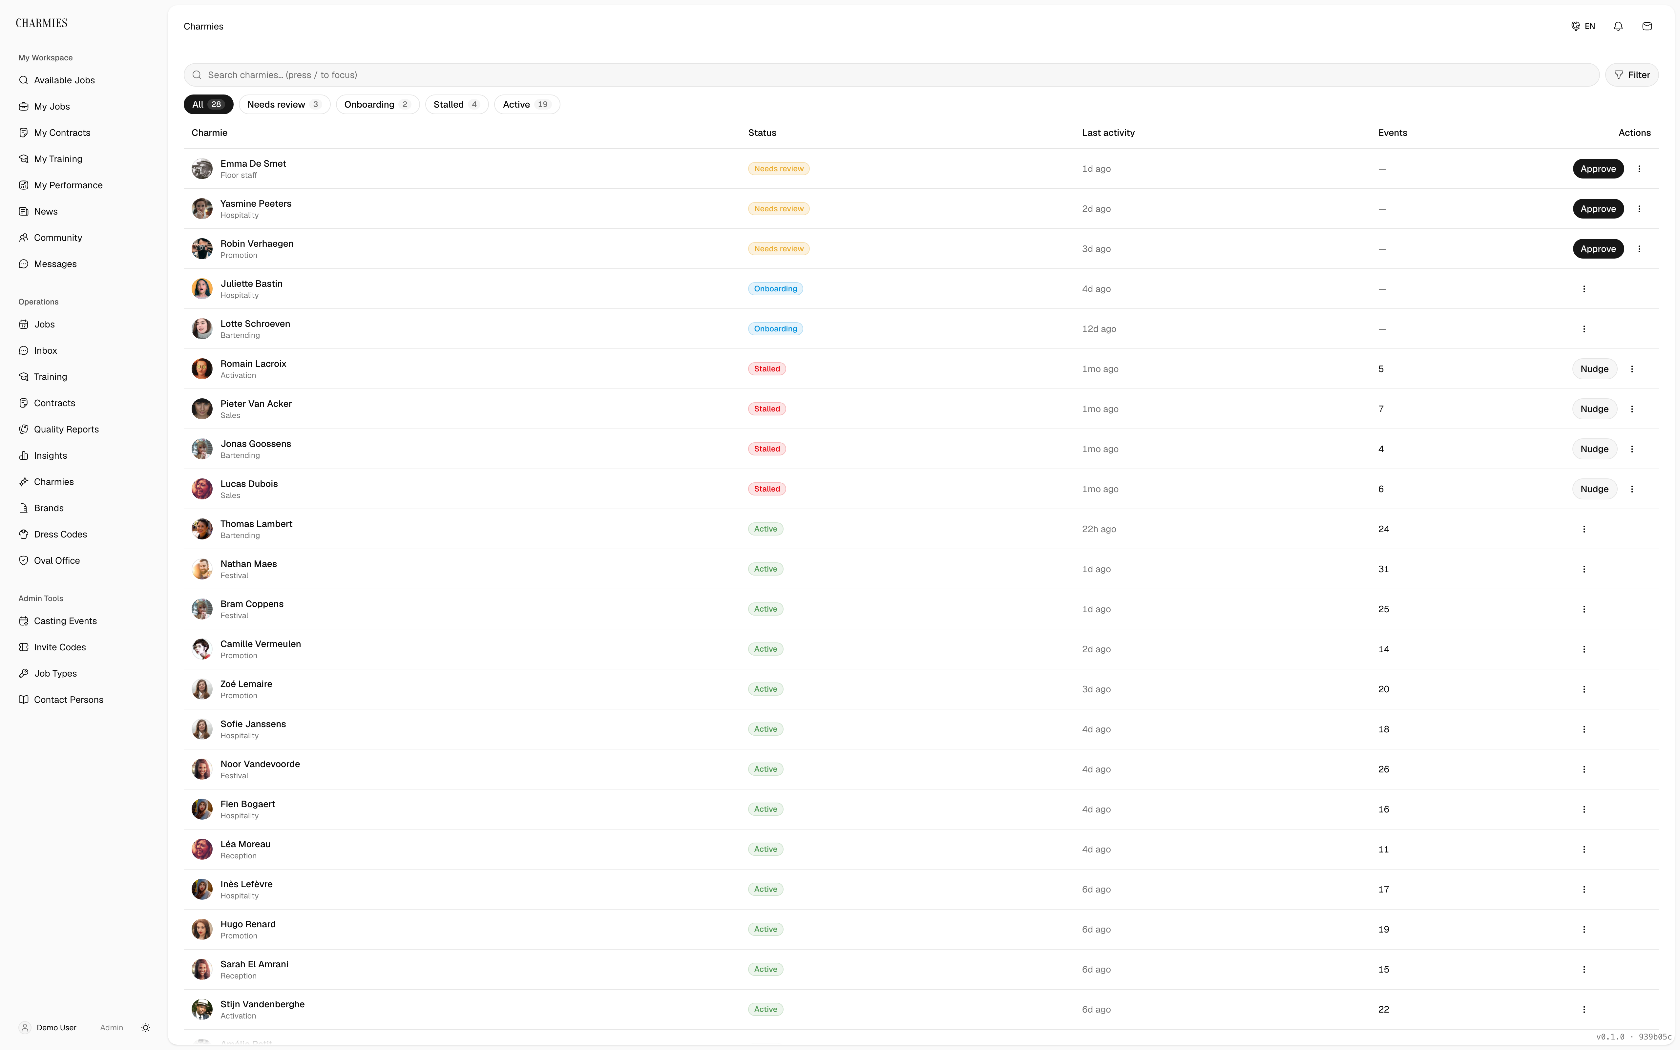Click Fien Bogaert's Active status badge
Image resolution: width=1680 pixels, height=1050 pixels.
point(766,810)
